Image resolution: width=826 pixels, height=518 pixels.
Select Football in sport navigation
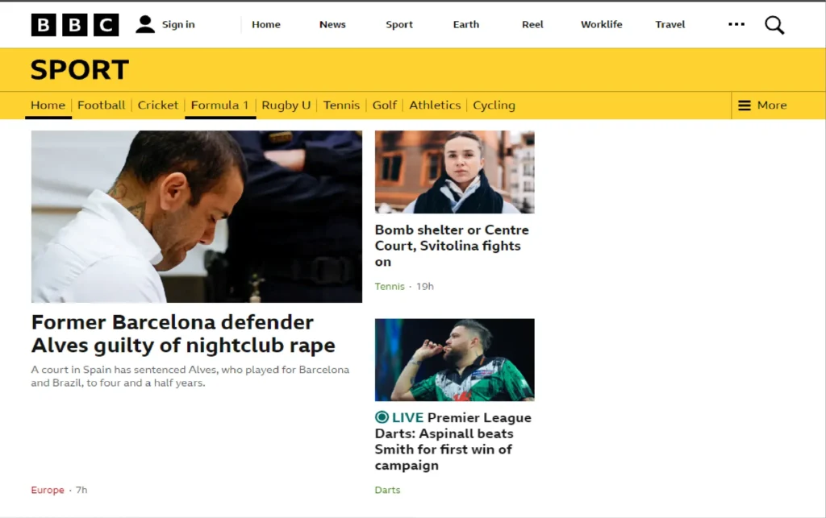click(101, 106)
